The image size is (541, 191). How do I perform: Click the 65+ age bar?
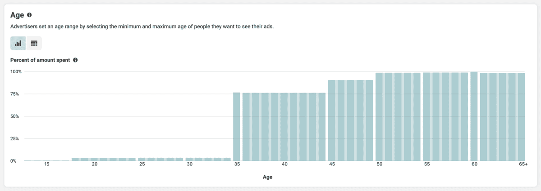(x=521, y=117)
